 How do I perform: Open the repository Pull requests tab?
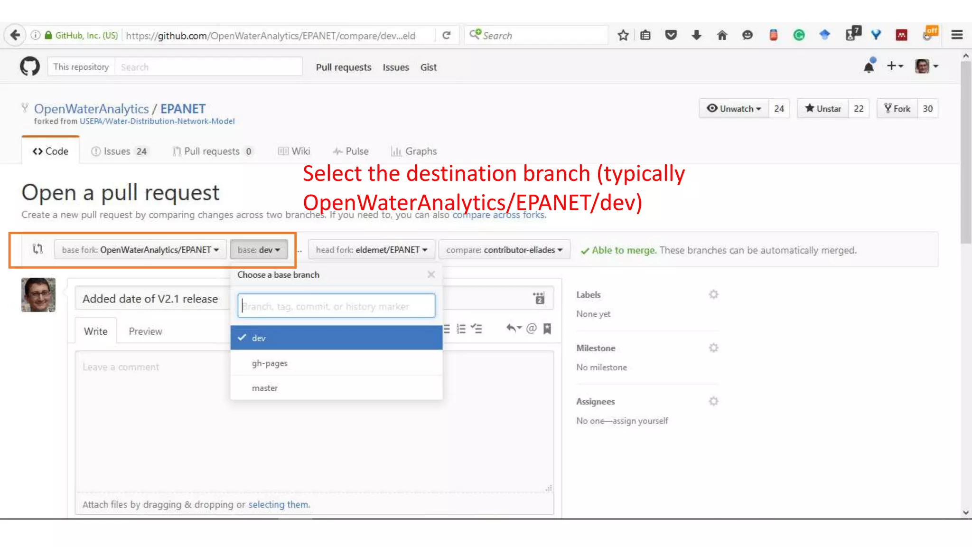(212, 151)
